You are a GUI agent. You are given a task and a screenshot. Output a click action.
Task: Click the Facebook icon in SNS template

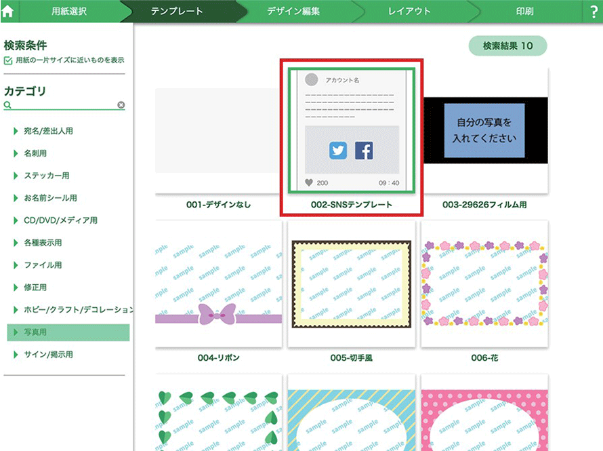364,151
